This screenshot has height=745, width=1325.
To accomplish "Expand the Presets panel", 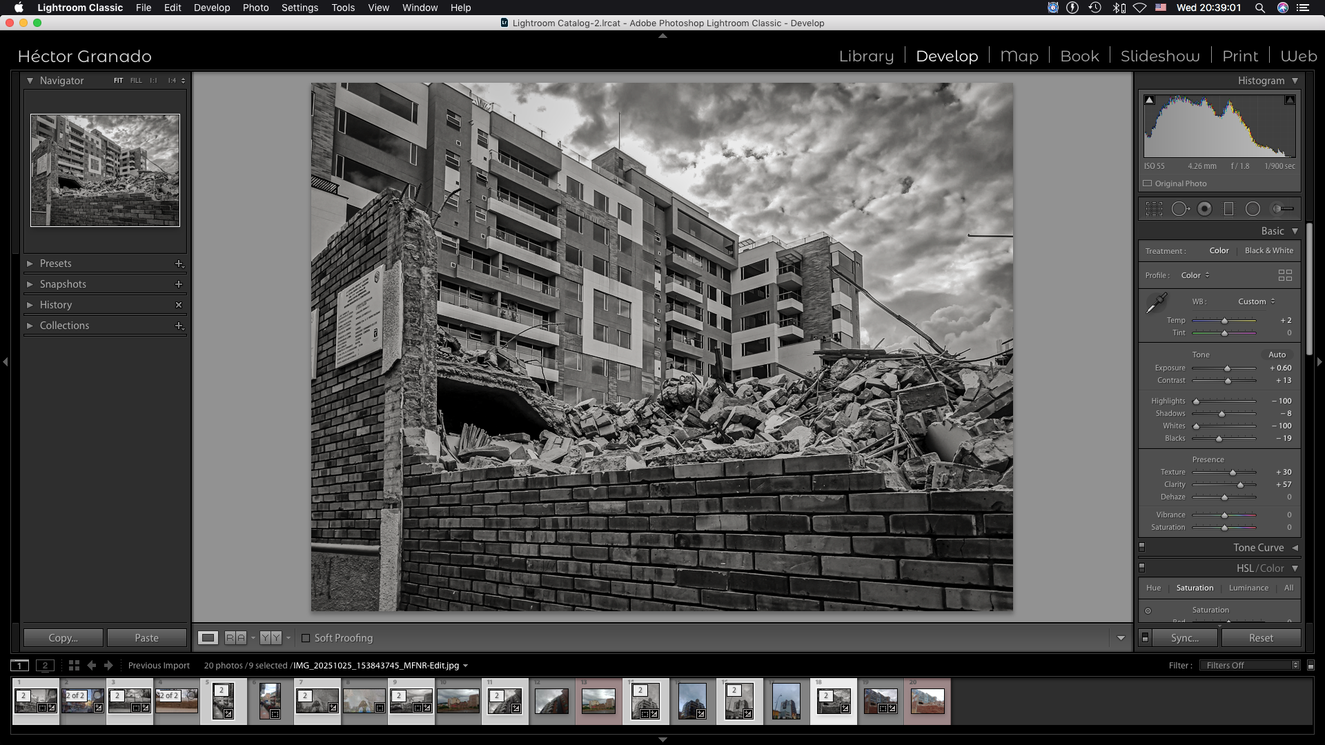I will (x=55, y=264).
